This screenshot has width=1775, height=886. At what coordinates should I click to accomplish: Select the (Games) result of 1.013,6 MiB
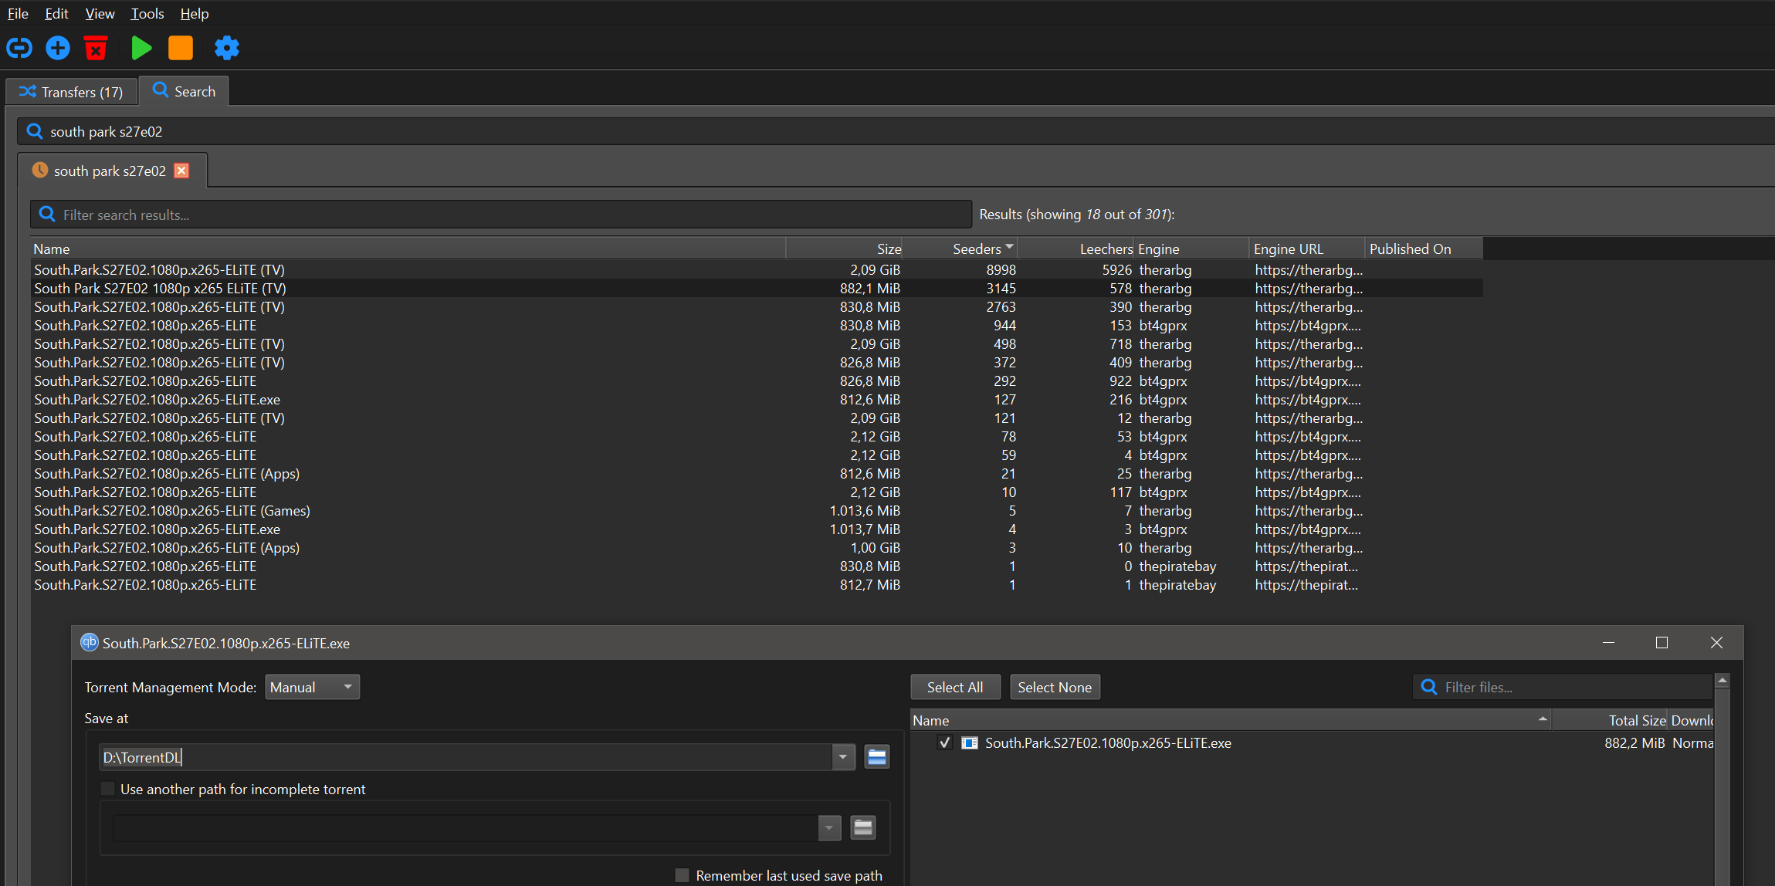757,511
